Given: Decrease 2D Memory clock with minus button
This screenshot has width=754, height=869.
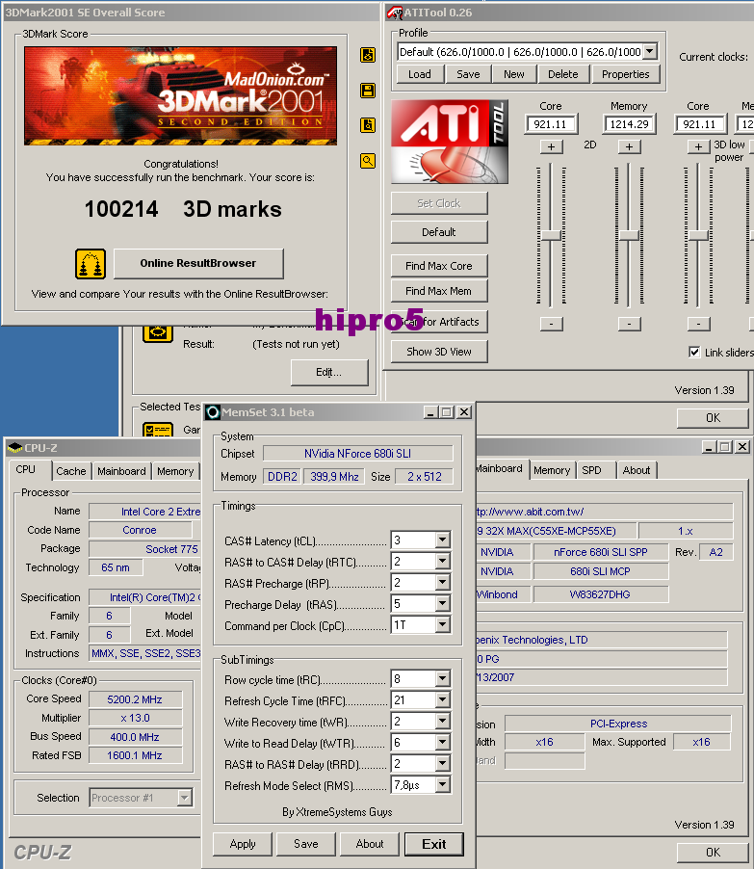Looking at the screenshot, I should pos(630,323).
